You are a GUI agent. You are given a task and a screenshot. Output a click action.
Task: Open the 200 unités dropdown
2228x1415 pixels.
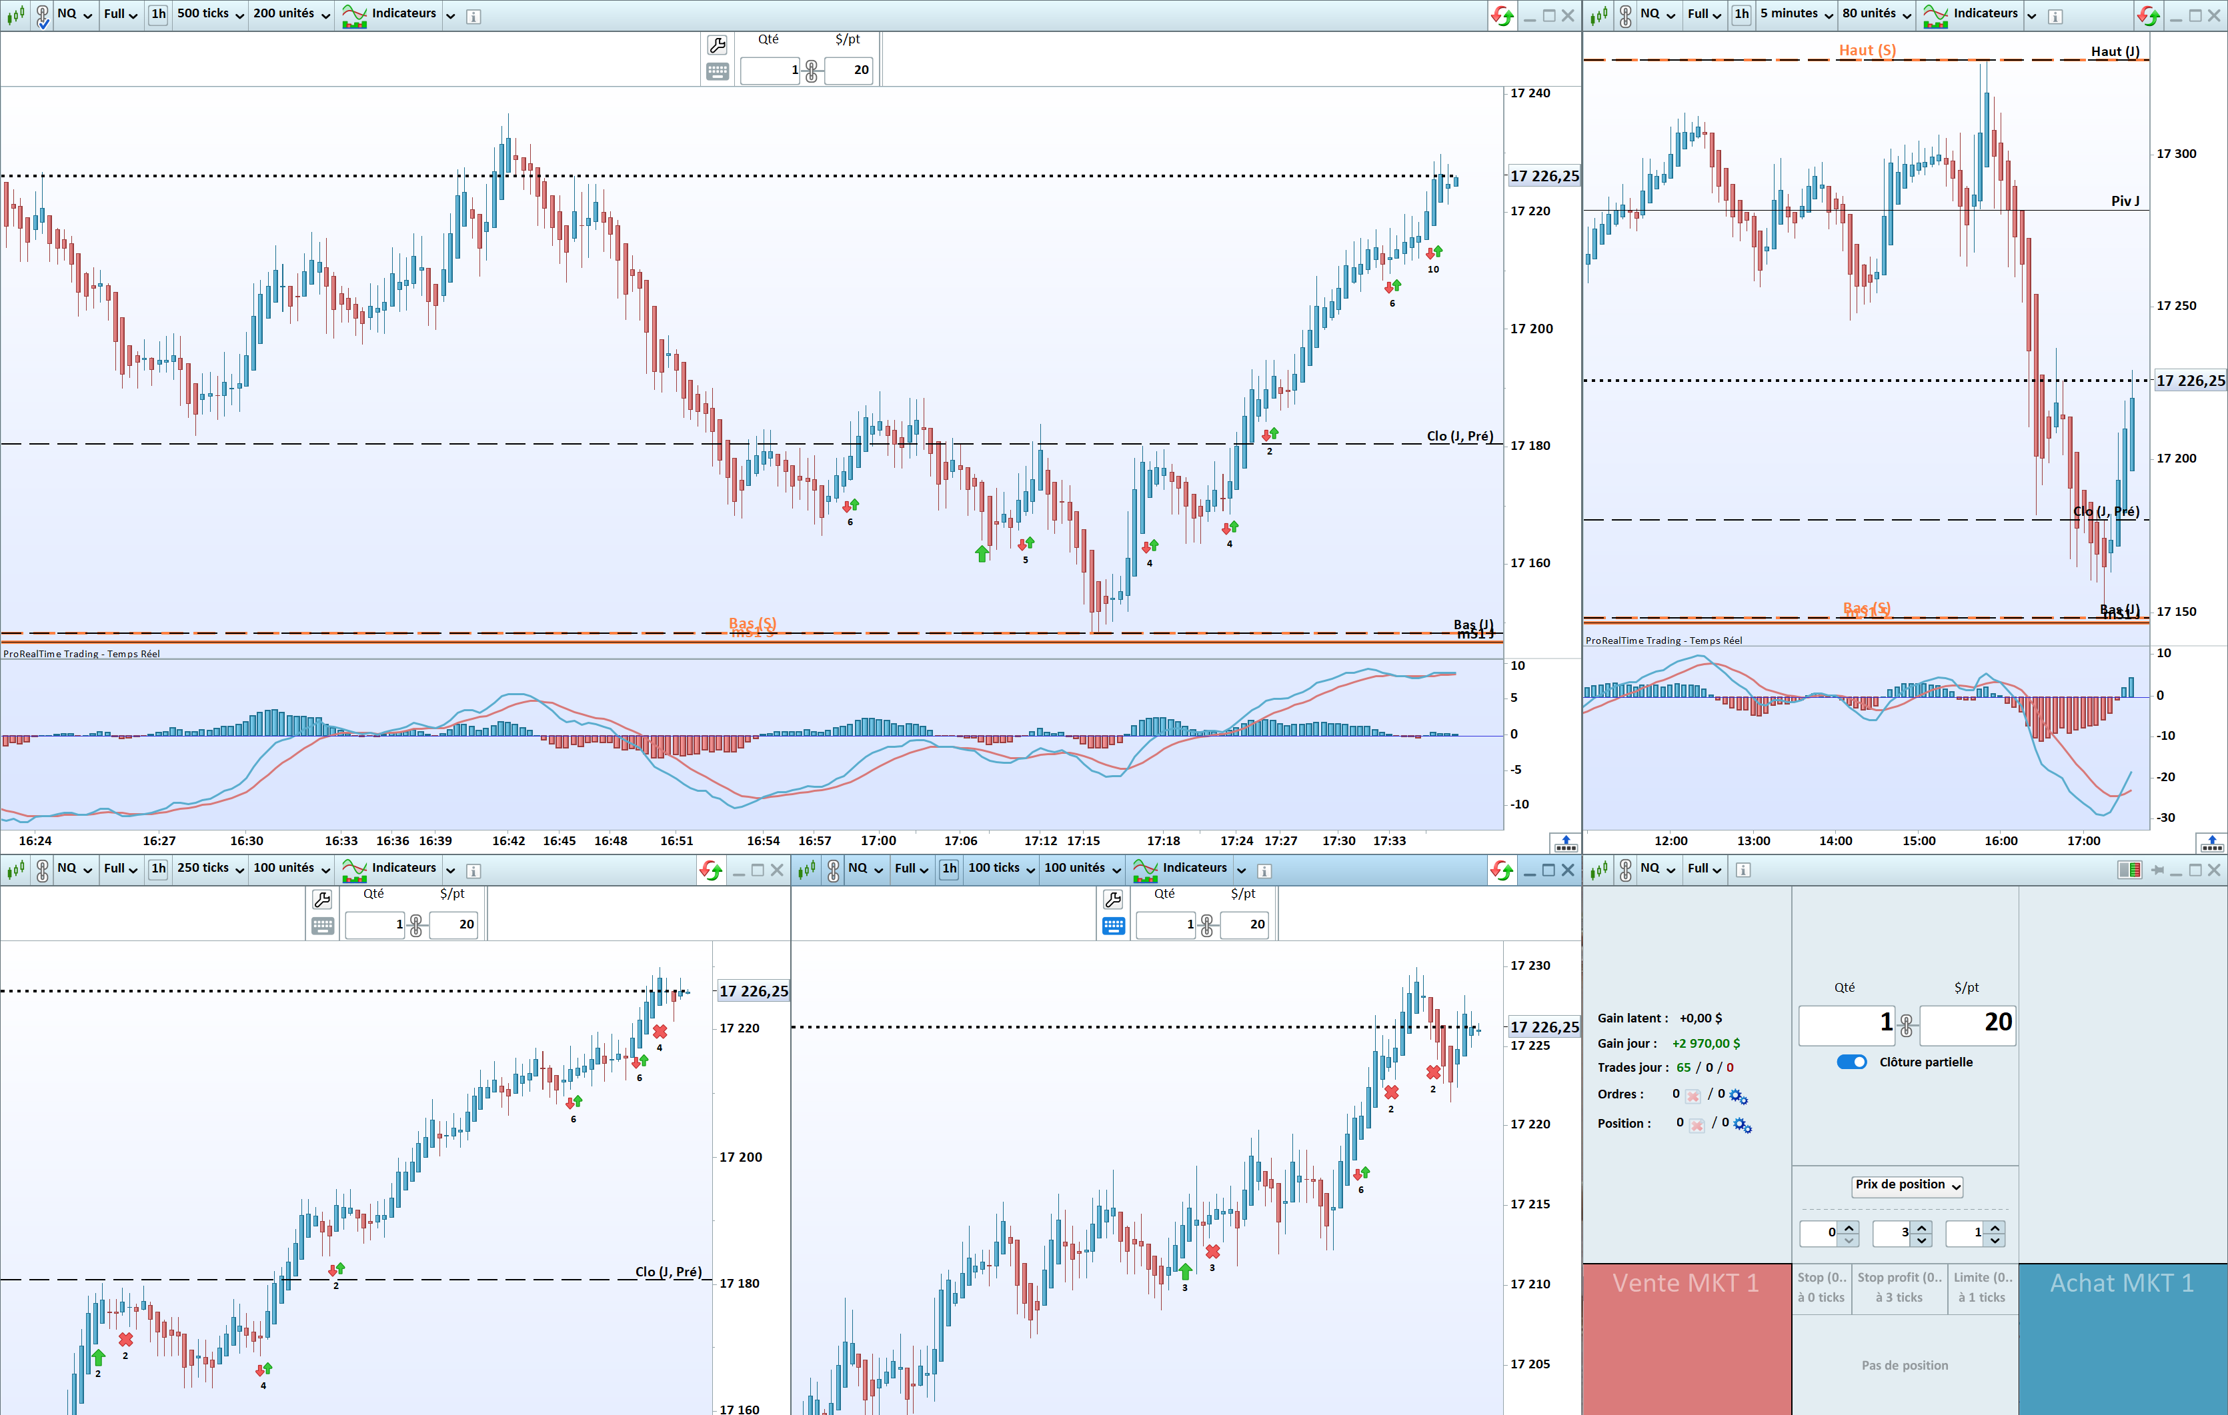pos(291,14)
